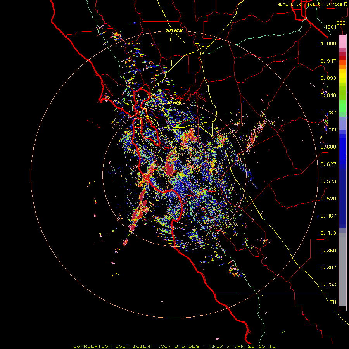Click the [CC] label above the color bar

331,27
